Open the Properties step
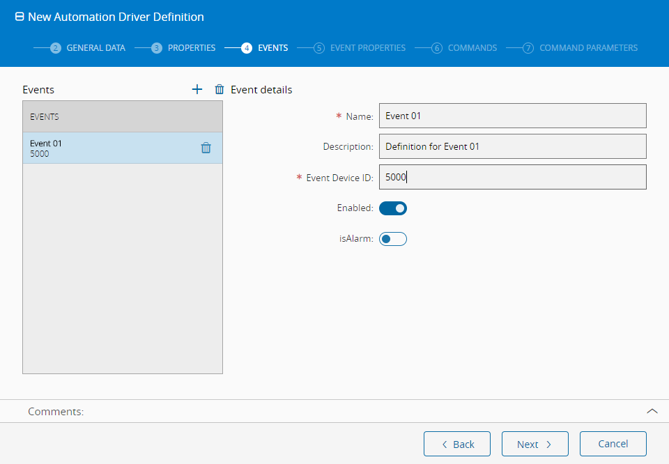The height and width of the screenshot is (464, 669). pos(192,48)
